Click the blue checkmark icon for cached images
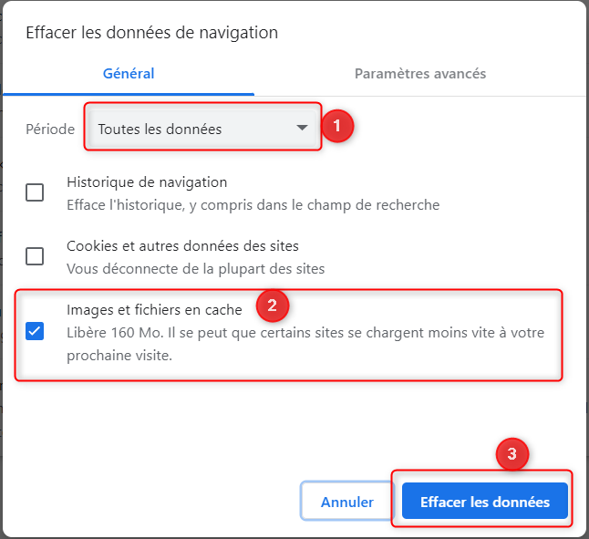The image size is (589, 539). (x=35, y=331)
